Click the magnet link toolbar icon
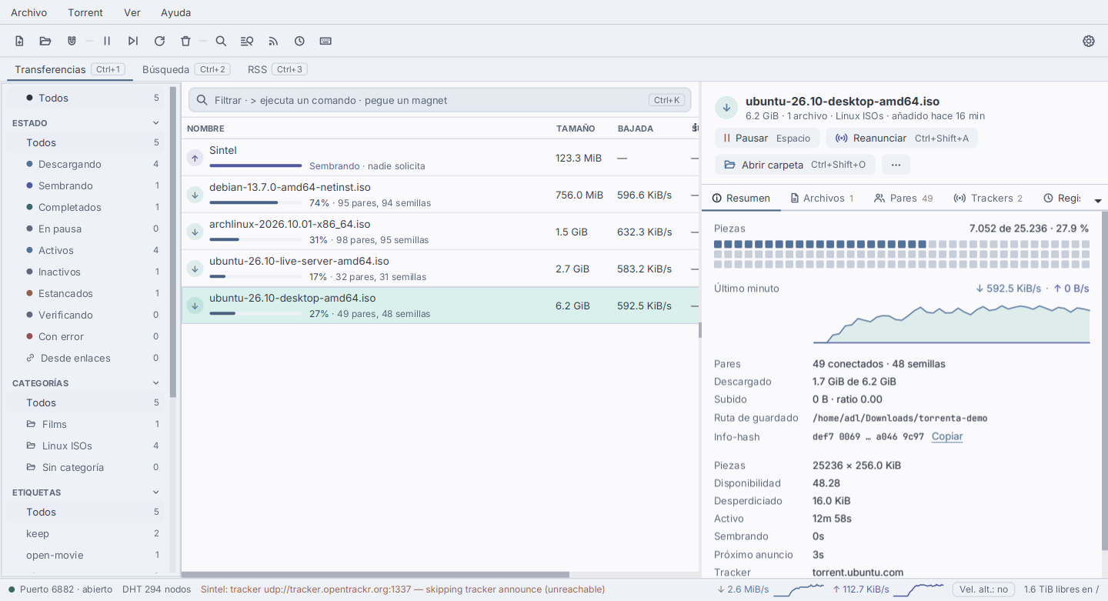The width and height of the screenshot is (1108, 601). pos(72,41)
